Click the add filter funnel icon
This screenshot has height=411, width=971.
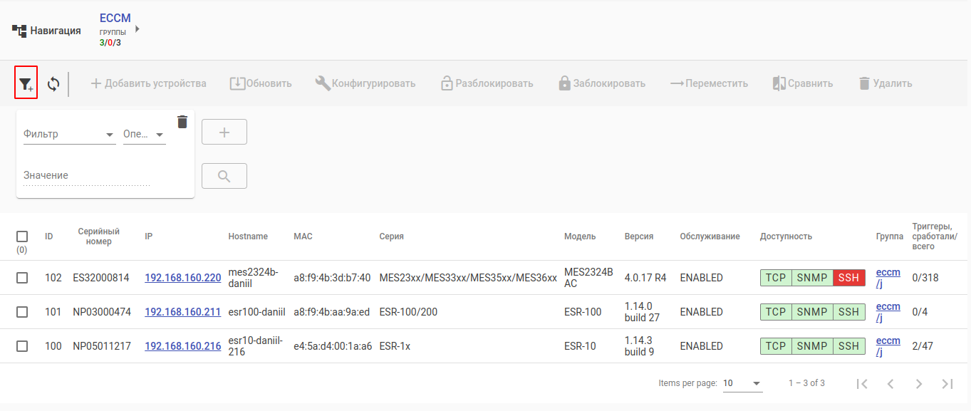click(26, 83)
